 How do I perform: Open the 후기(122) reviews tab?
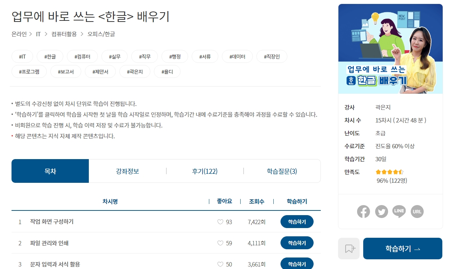click(x=205, y=171)
